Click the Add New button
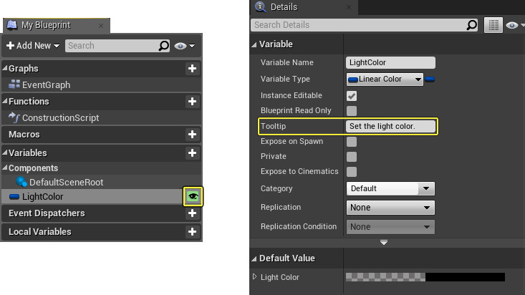525x295 pixels. (x=33, y=46)
